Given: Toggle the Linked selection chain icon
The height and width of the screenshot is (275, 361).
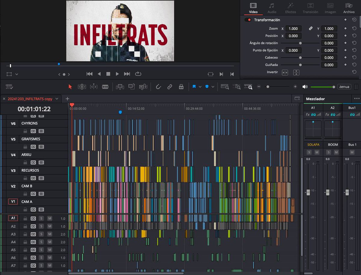Looking at the screenshot, I should [x=170, y=87].
